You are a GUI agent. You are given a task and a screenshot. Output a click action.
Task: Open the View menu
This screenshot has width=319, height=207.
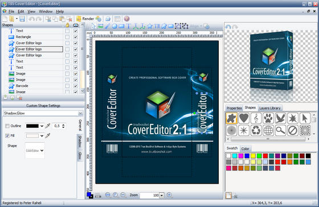point(31,11)
